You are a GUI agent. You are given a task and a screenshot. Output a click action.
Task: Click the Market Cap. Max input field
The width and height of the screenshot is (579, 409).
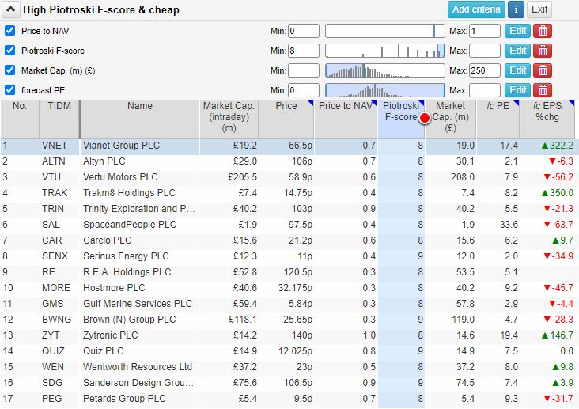click(485, 70)
